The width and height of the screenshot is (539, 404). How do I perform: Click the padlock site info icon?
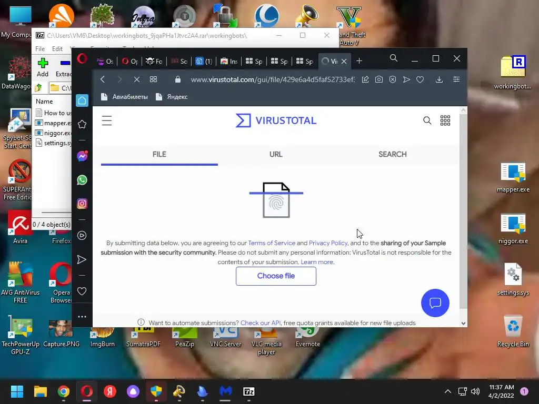point(178,79)
